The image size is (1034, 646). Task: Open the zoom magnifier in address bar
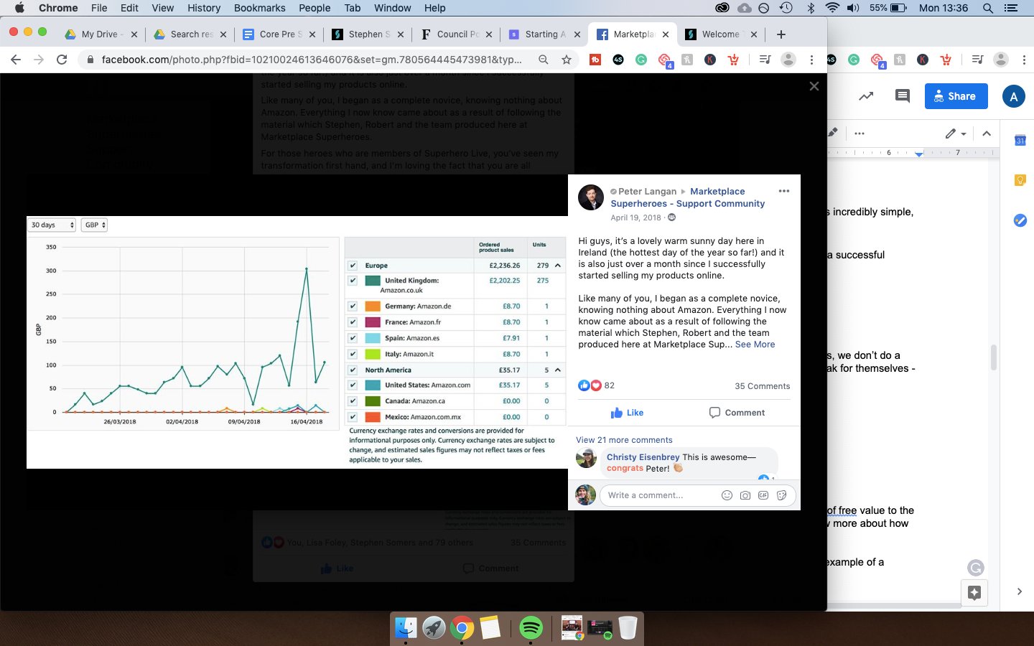544,60
